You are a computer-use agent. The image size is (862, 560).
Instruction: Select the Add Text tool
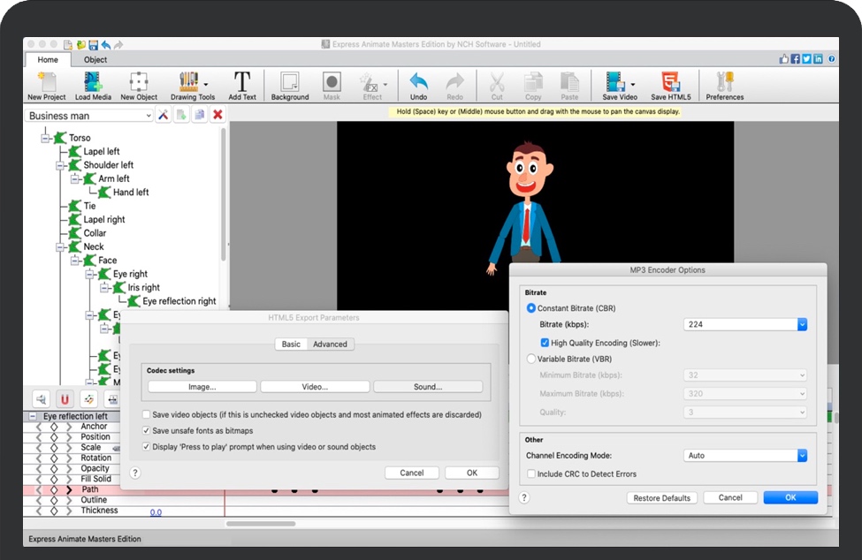click(241, 83)
